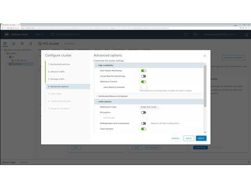Open Storage navigator icon

tap(22, 44)
